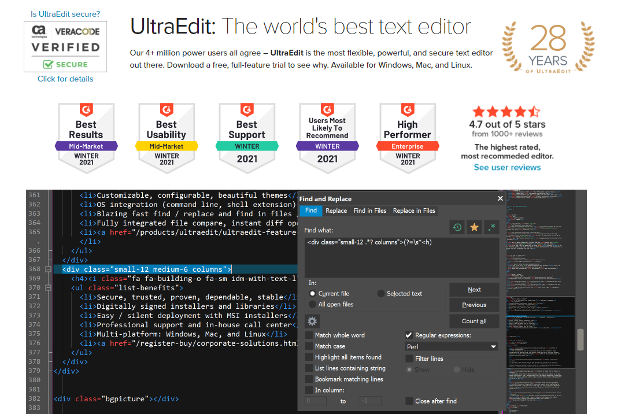Open the Perl regex engine dropdown
The height and width of the screenshot is (414, 625).
click(451, 345)
